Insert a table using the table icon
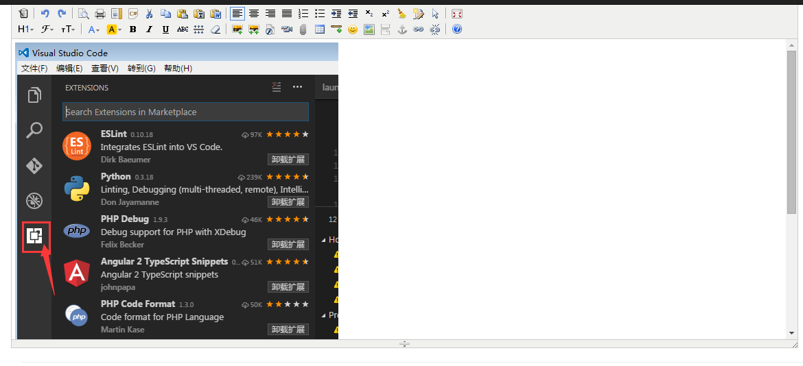 click(320, 29)
